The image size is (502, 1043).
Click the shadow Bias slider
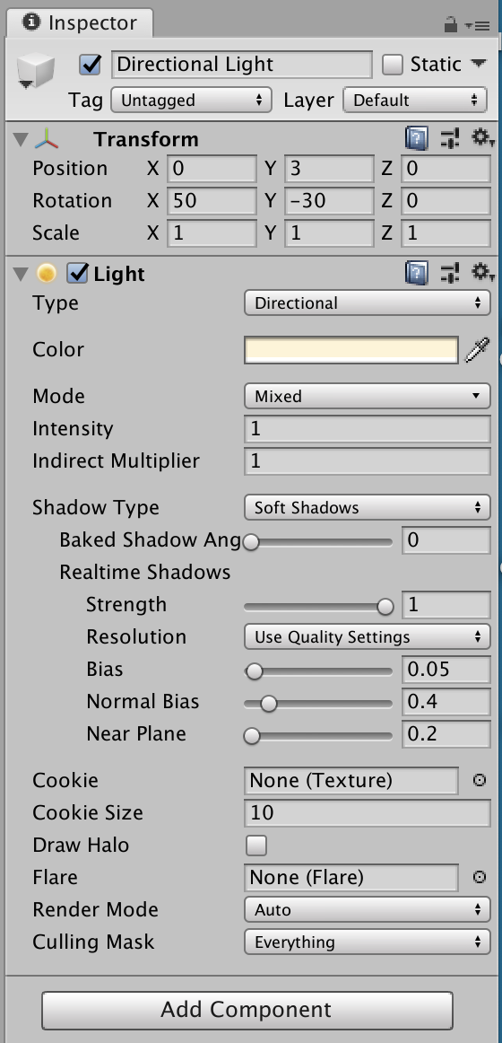click(318, 671)
